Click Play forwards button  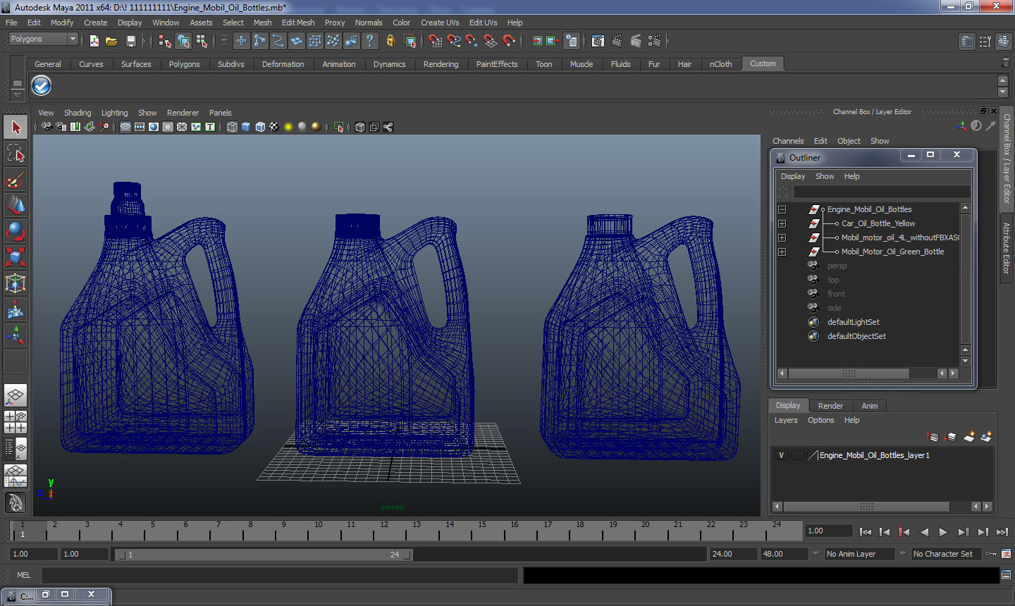(943, 532)
